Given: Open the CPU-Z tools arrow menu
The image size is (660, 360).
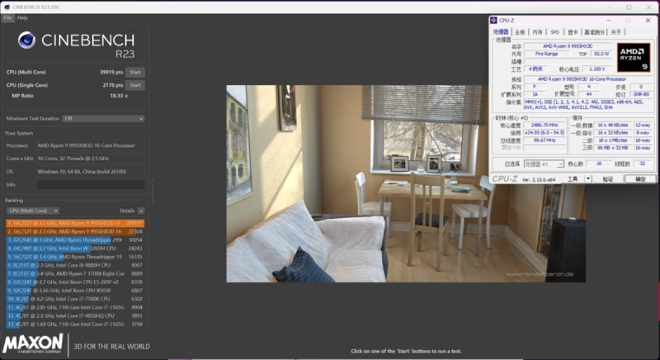Looking at the screenshot, I should coord(588,179).
